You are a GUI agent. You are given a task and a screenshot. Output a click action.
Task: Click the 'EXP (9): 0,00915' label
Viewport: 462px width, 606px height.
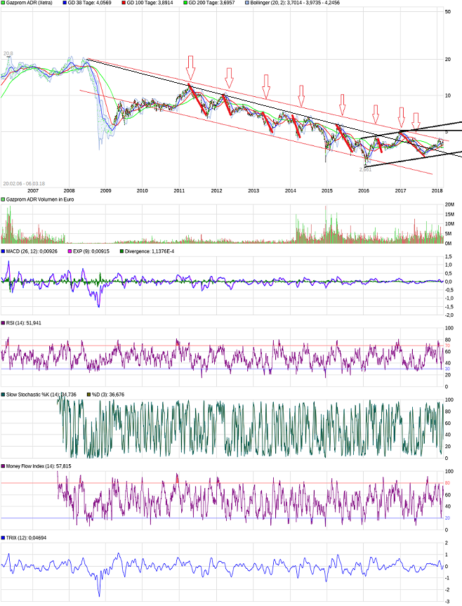[91, 251]
